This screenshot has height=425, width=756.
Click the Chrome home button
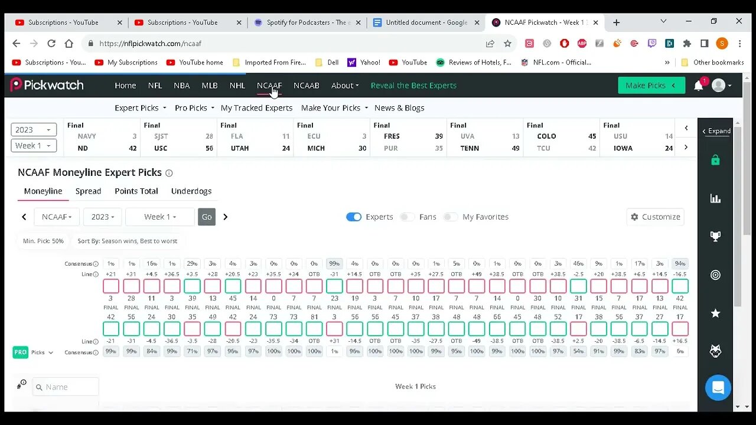(x=69, y=43)
